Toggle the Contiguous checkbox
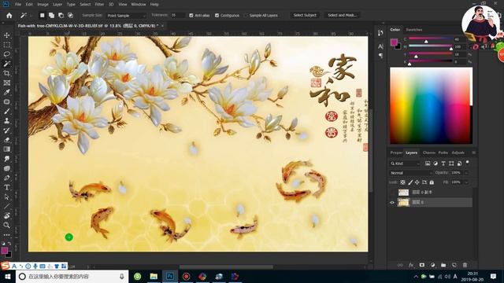The width and height of the screenshot is (504, 283). coord(217,16)
